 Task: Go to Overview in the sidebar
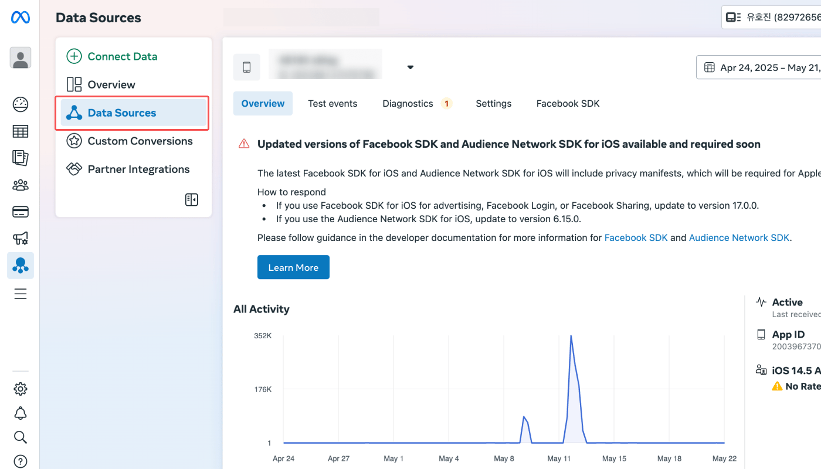click(134, 84)
